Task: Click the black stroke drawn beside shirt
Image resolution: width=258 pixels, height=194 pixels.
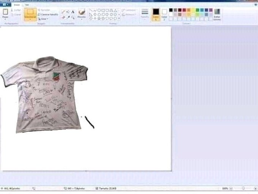Action: 90,122
